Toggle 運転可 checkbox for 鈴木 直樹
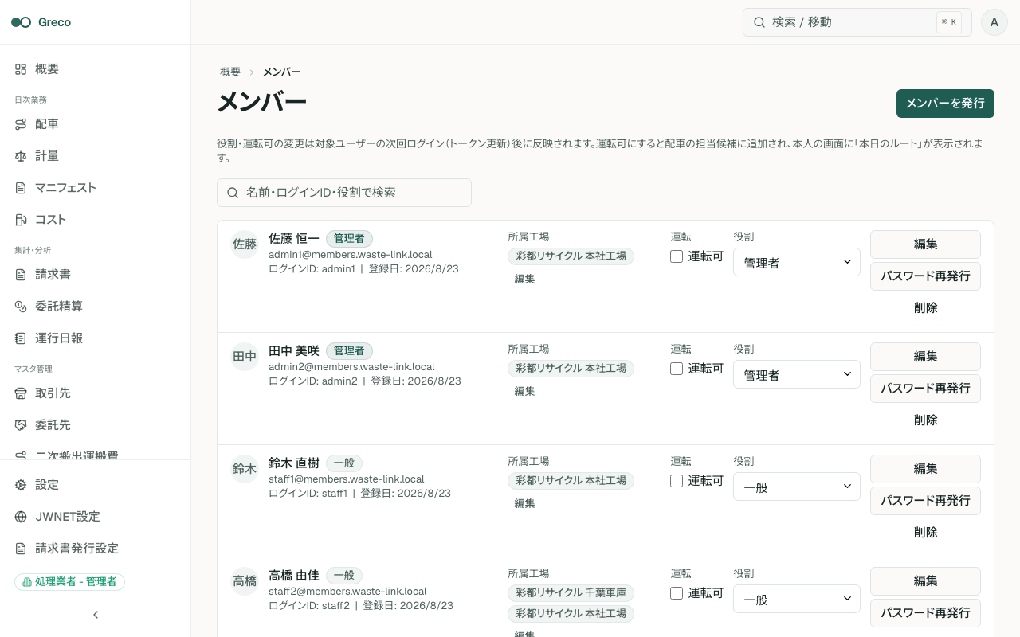1020x637 pixels. coord(677,481)
